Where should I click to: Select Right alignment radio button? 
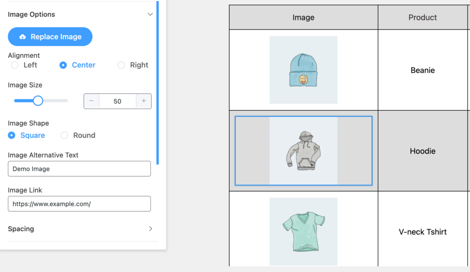[121, 65]
